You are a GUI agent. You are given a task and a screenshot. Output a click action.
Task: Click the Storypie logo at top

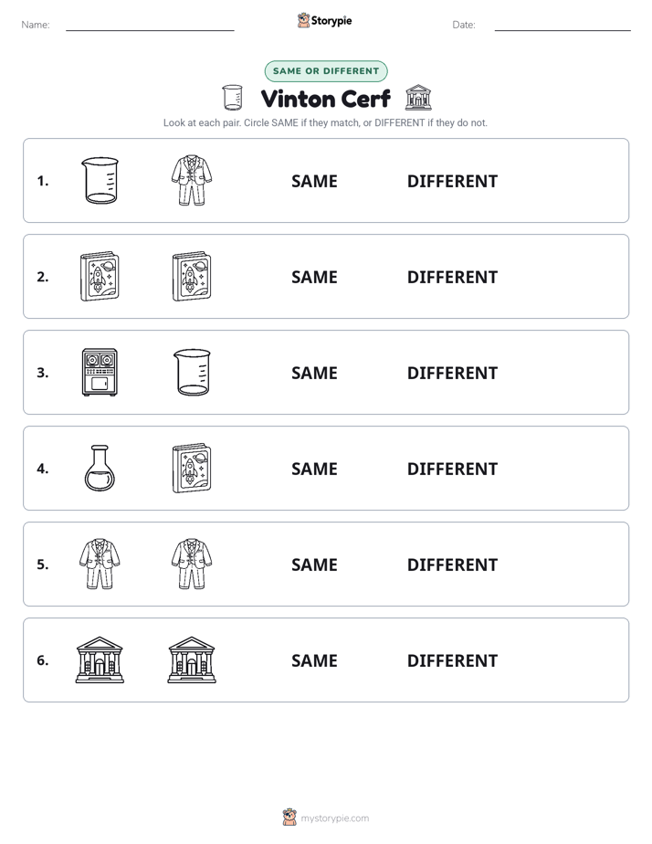click(x=325, y=20)
